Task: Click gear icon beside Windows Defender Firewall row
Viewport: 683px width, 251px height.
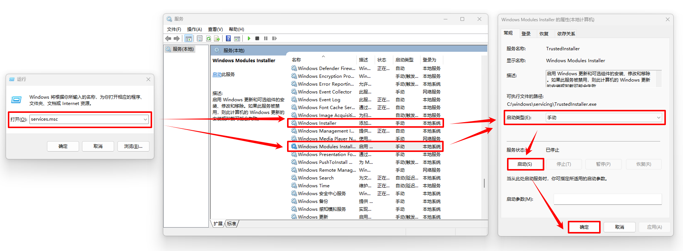Action: (x=294, y=68)
